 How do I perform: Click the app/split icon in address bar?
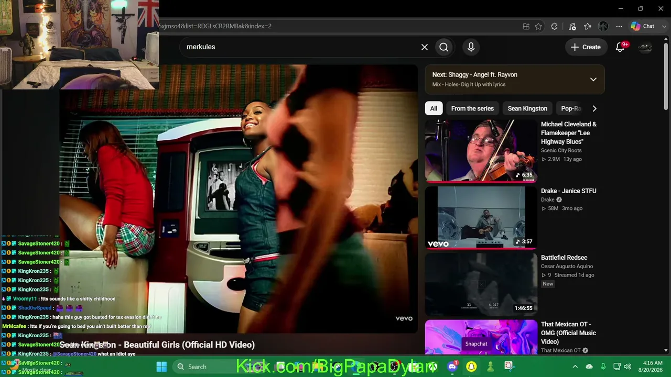pos(526,26)
